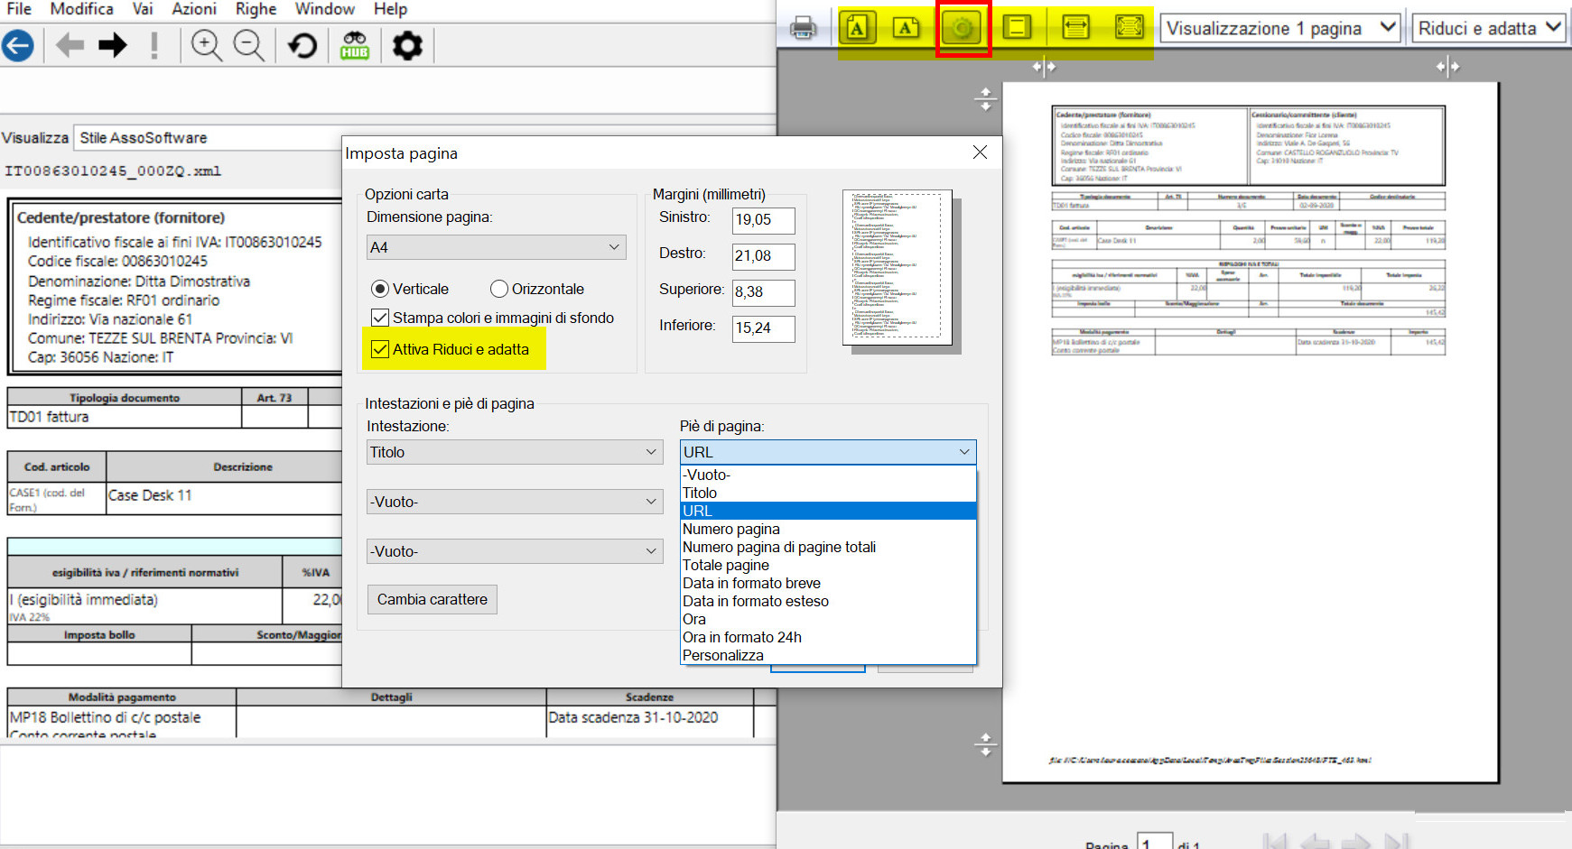Viewport: 1572px width, 849px height.
Task: Select portrait orientation icon in preview toolbar
Action: (857, 28)
